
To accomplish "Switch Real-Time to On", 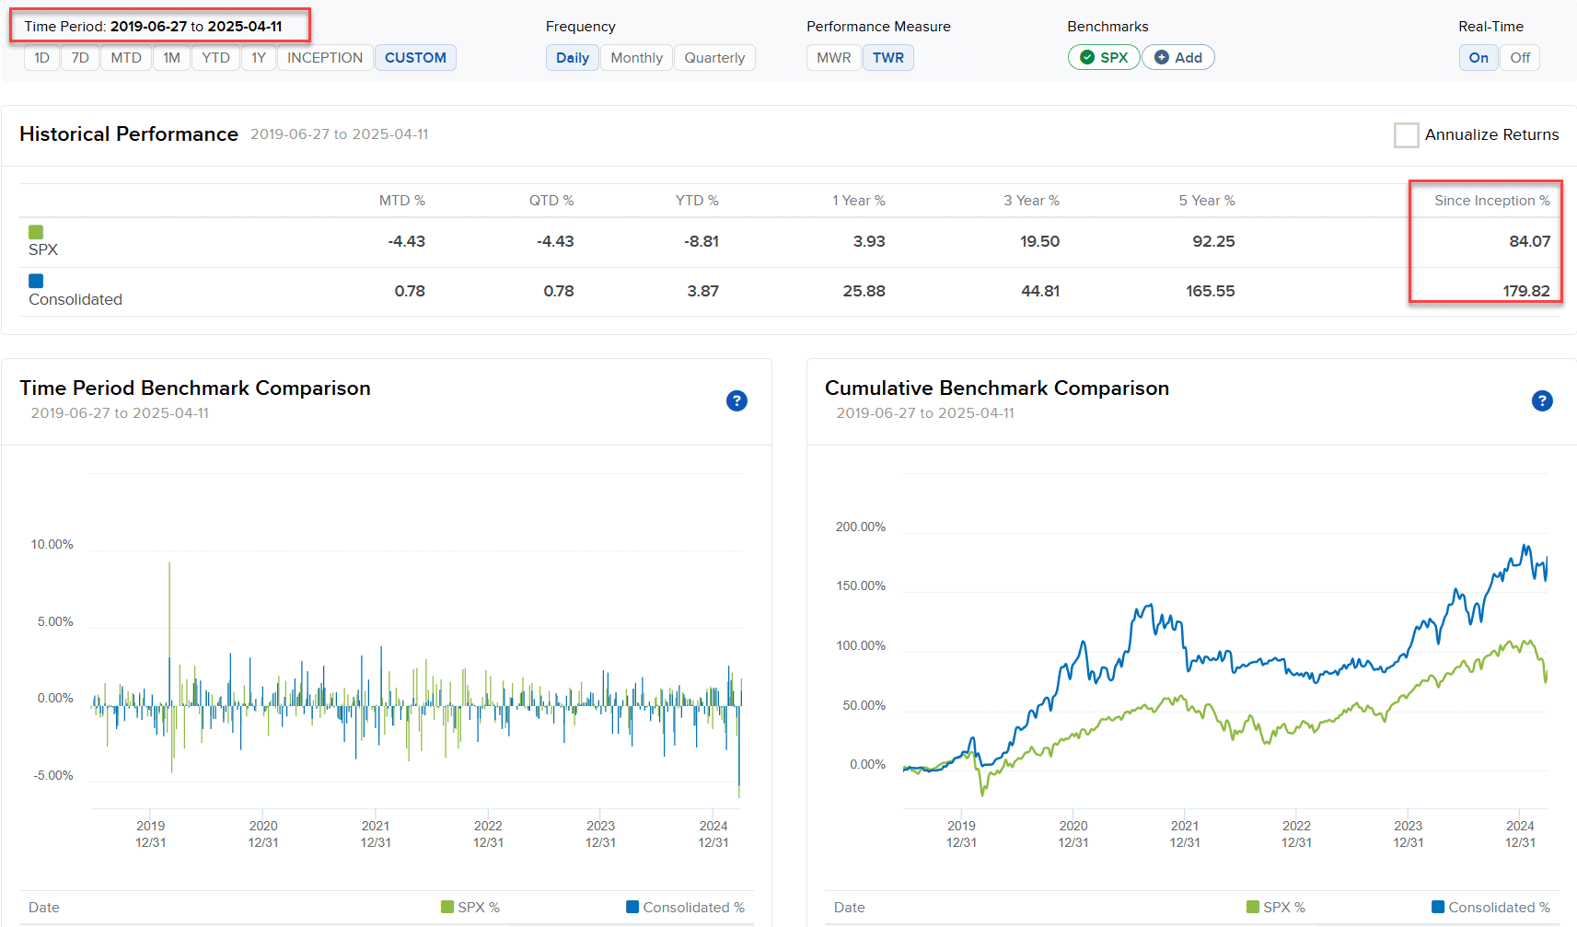I will pyautogui.click(x=1478, y=57).
